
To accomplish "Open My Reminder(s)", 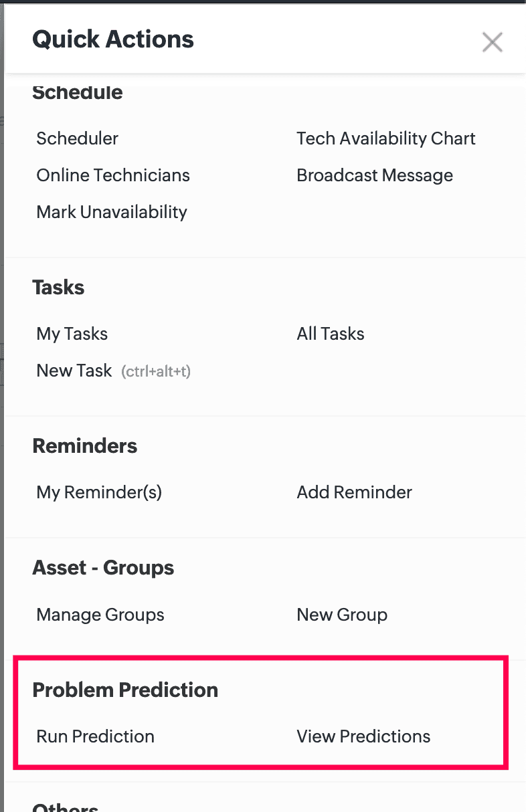I will 99,492.
